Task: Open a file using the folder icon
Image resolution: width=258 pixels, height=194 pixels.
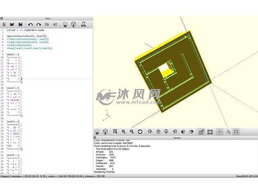Action: 12,24
